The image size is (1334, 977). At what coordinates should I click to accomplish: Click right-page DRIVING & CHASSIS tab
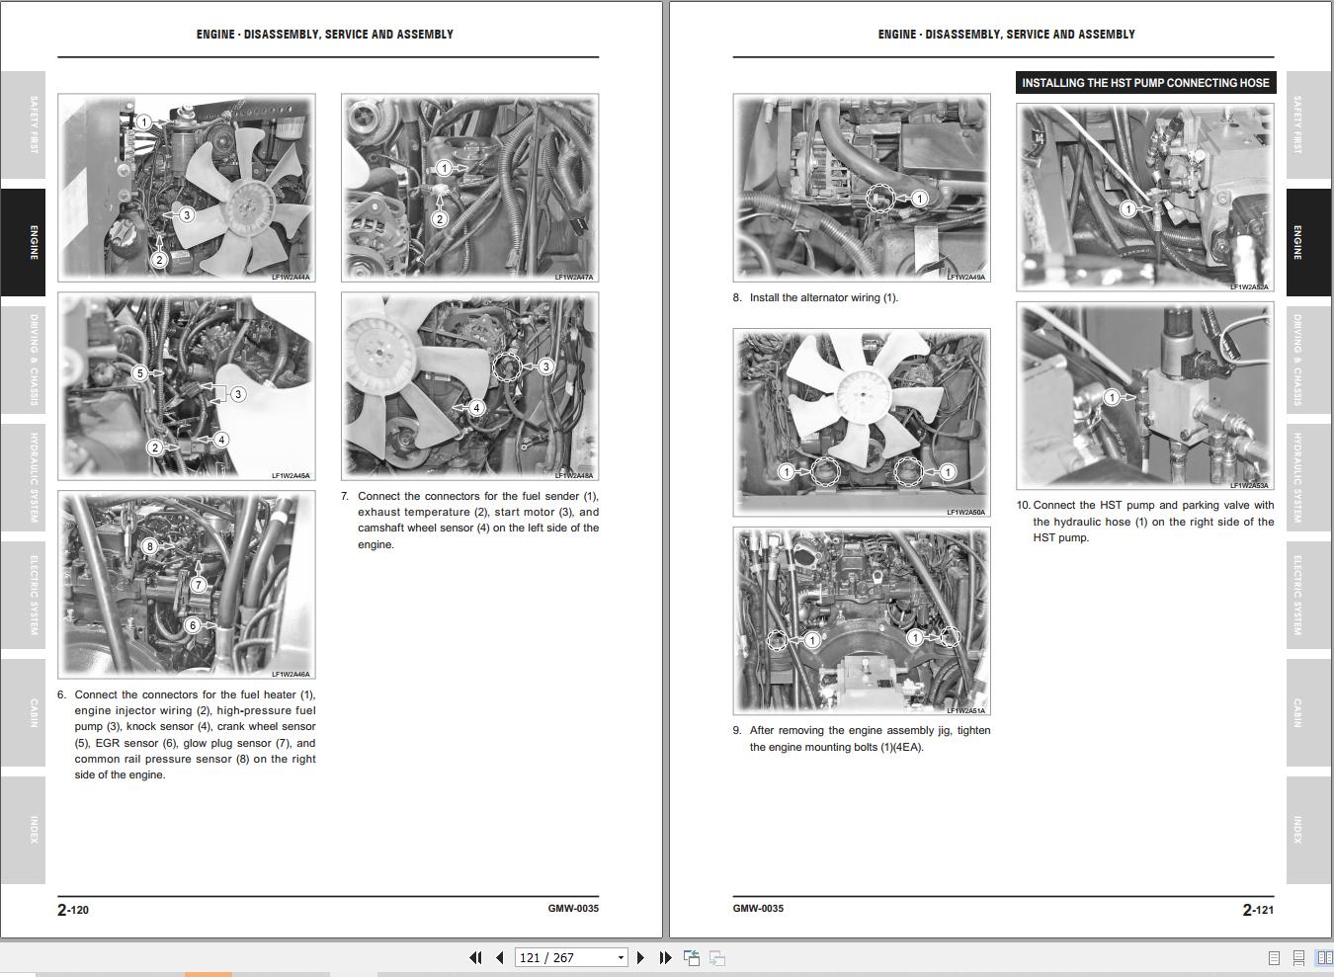pos(1308,360)
